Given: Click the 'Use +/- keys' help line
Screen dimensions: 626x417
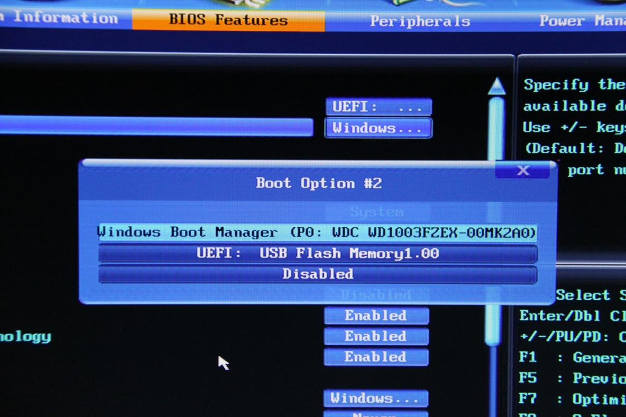Looking at the screenshot, I should 574,127.
